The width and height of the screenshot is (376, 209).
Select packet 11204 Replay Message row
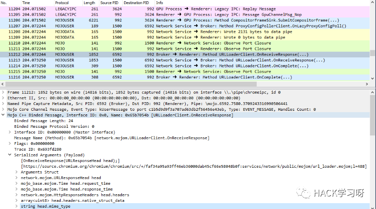point(185,9)
